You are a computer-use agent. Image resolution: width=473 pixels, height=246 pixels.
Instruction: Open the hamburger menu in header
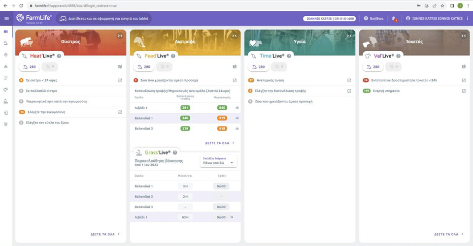(x=6, y=18)
